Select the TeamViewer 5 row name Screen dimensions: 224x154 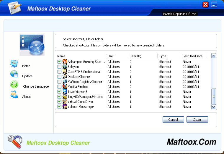point(78,92)
